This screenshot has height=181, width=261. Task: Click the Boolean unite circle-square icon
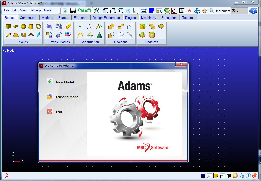coord(111,27)
